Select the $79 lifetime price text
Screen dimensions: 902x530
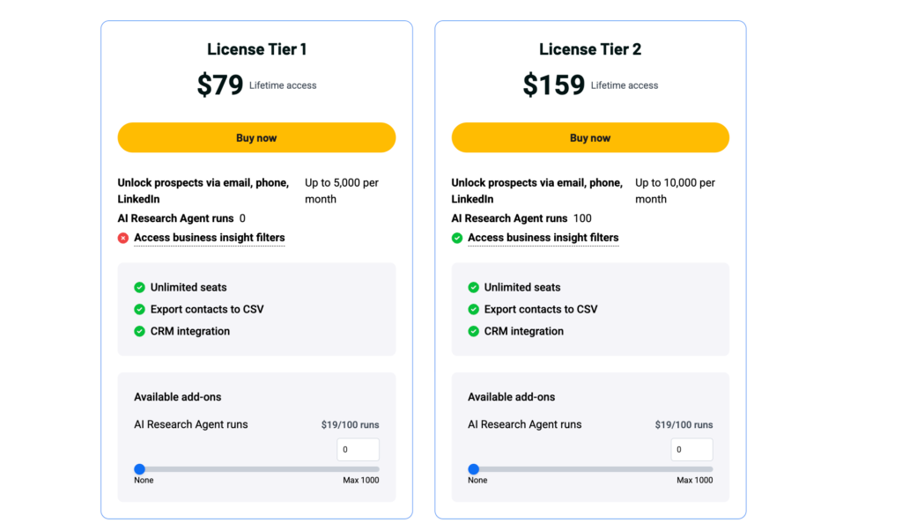click(219, 85)
